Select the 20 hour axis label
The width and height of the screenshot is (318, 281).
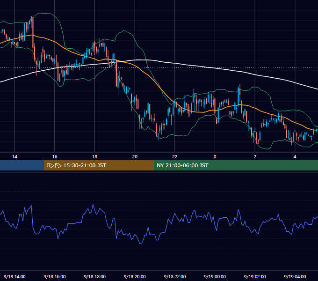click(135, 157)
